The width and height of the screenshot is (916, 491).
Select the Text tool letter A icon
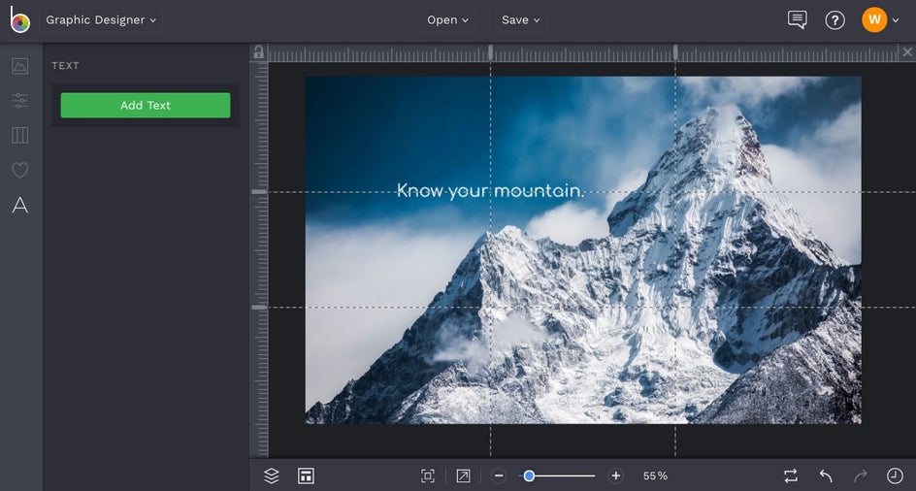[x=19, y=205]
